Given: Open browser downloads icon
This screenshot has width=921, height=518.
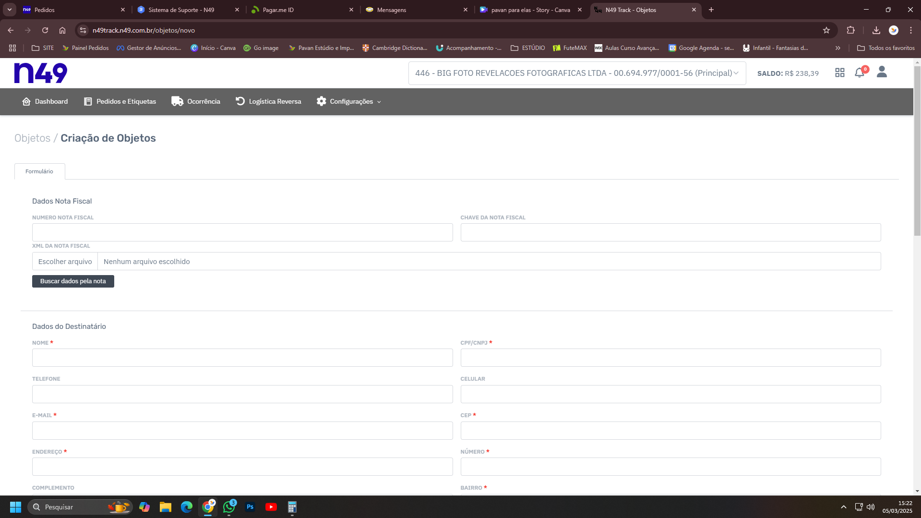Looking at the screenshot, I should [x=876, y=30].
